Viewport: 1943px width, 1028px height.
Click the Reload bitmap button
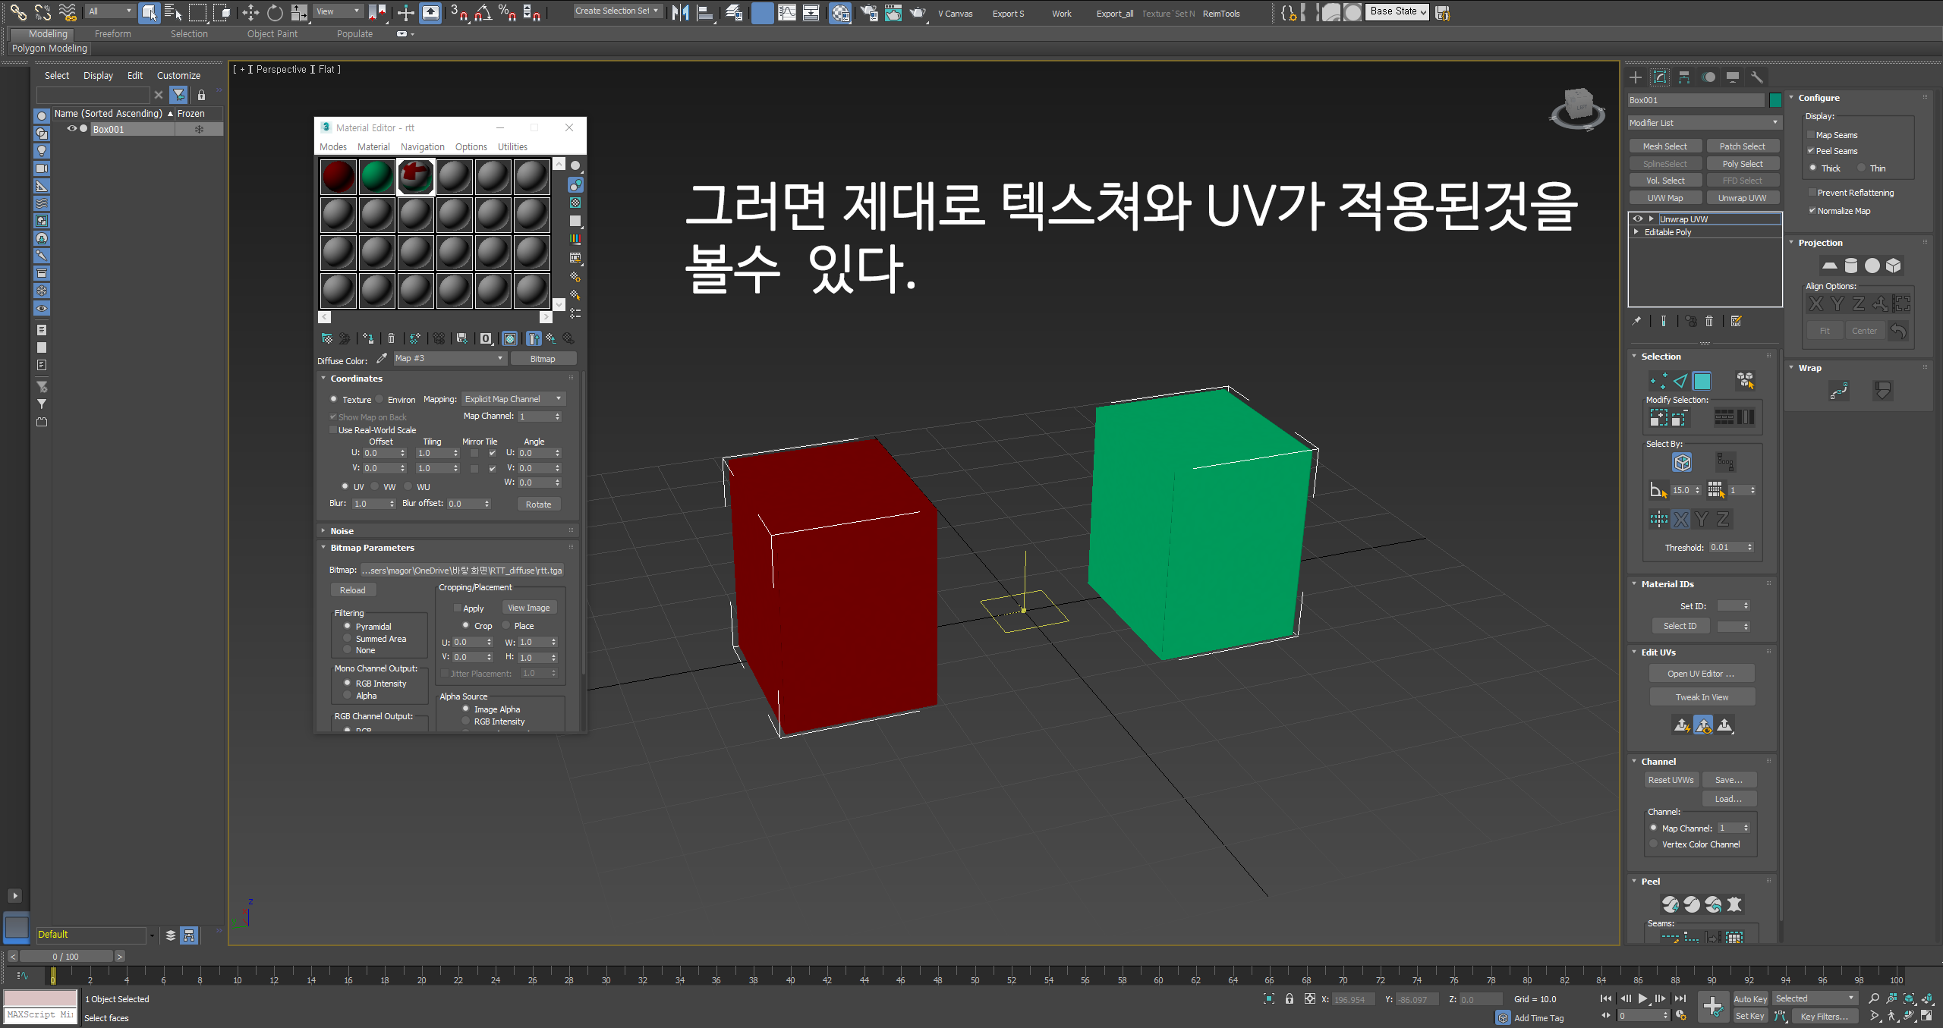(352, 590)
